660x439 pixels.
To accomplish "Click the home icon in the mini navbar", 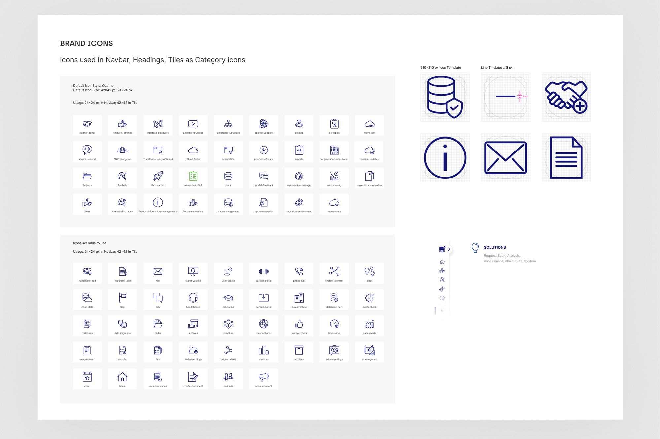I will pos(442,262).
